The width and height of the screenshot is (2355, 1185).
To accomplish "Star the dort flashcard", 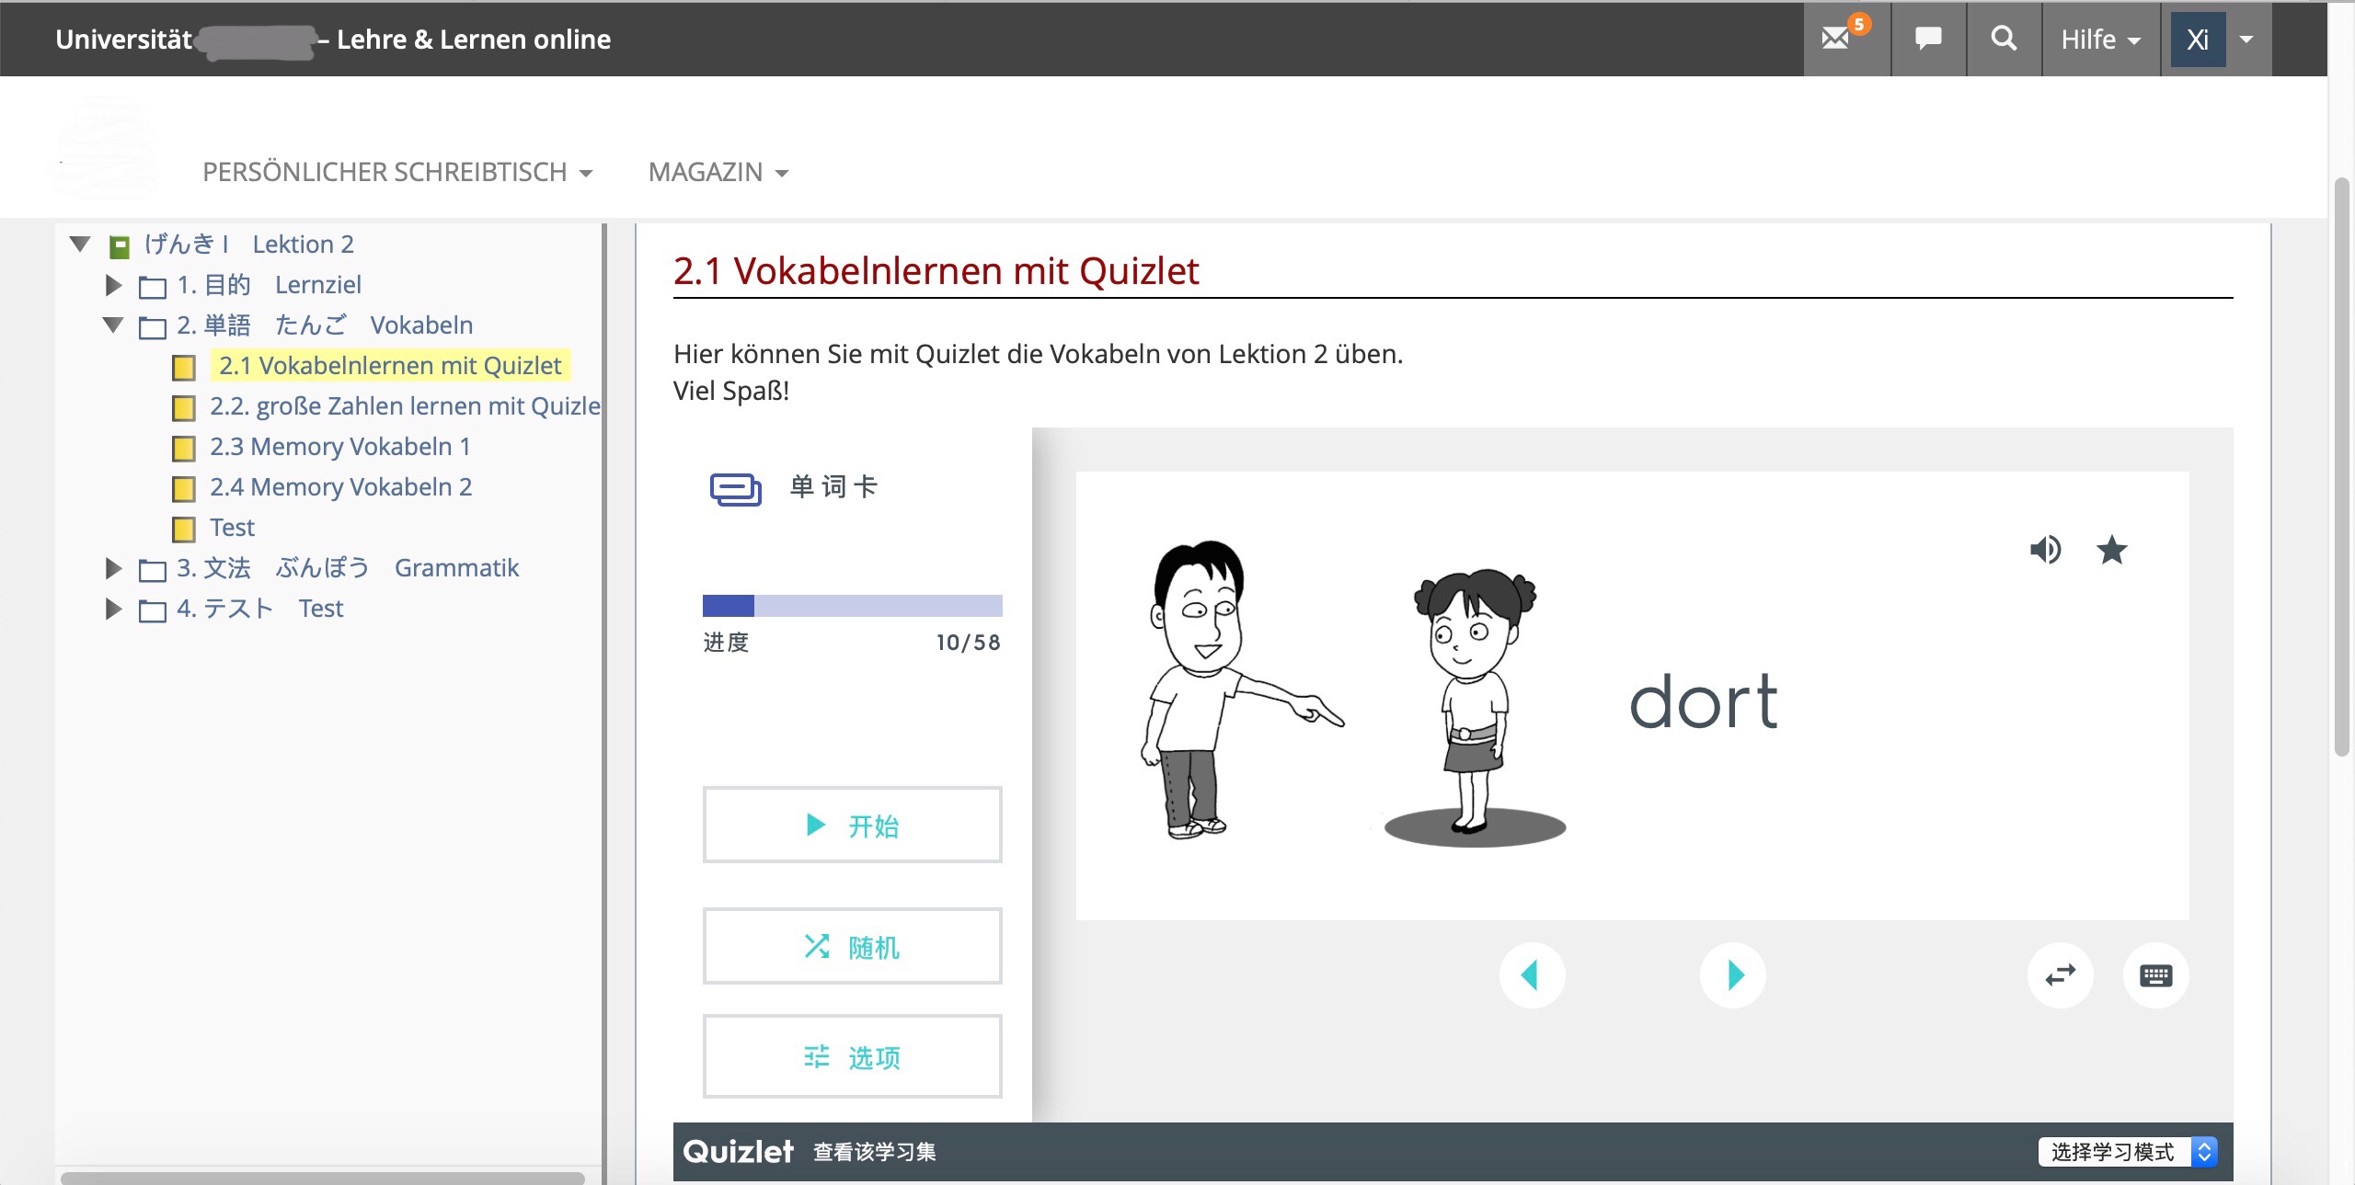I will [x=2111, y=550].
